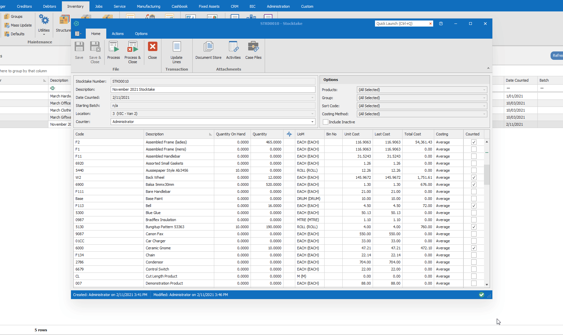Viewport: 563px width, 335px height.
Task: Expand the Counter dropdown
Action: [312, 122]
